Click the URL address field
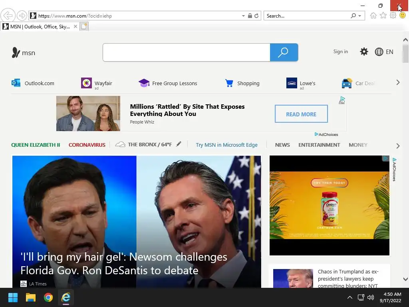The width and height of the screenshot is (409, 307). pos(138,16)
